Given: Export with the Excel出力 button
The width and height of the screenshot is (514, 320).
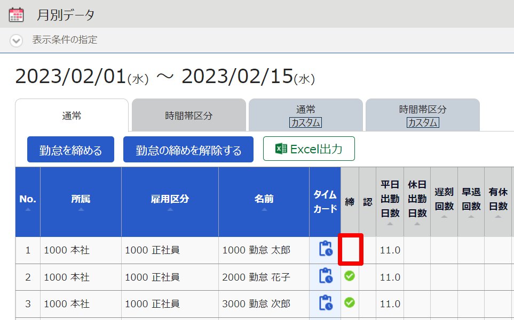Looking at the screenshot, I should (x=309, y=149).
